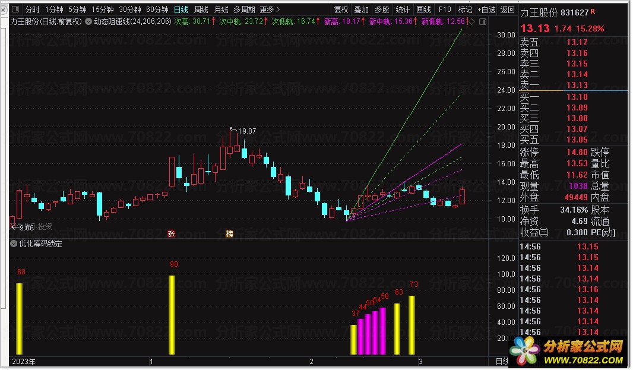This screenshot has height=370, width=633.
Task: Toggle the side panel icon left of 分时
Action: [15, 10]
